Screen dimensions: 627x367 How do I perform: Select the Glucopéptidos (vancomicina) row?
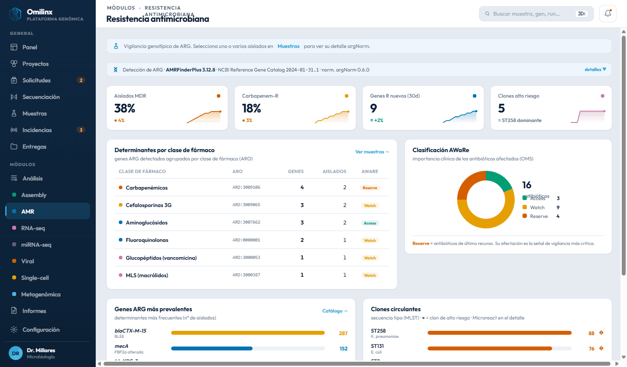tap(252, 258)
